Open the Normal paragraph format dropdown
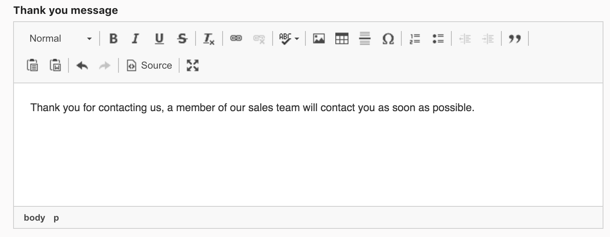 pyautogui.click(x=60, y=39)
